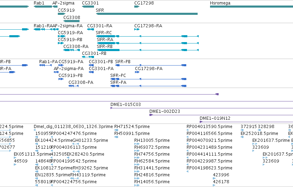Open the CG3308-PA protein label
This screenshot has height=187, width=293.
click(81, 82)
